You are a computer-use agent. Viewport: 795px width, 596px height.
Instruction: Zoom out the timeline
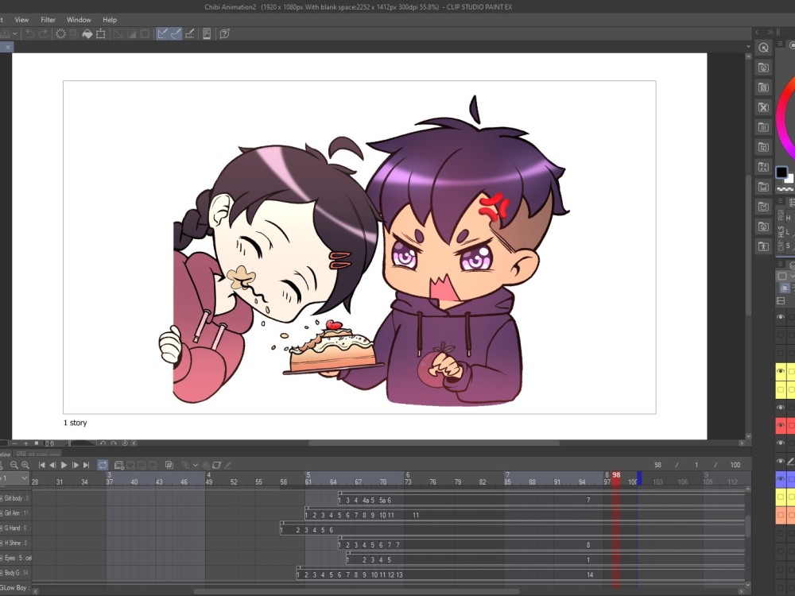click(x=14, y=465)
